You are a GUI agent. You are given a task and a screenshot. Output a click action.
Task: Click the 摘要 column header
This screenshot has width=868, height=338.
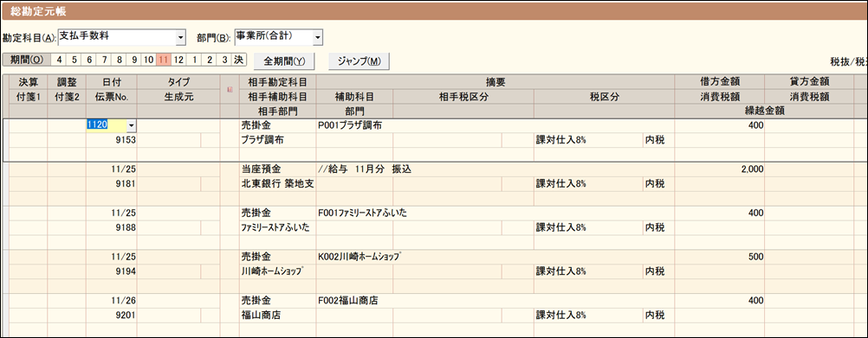tap(495, 82)
